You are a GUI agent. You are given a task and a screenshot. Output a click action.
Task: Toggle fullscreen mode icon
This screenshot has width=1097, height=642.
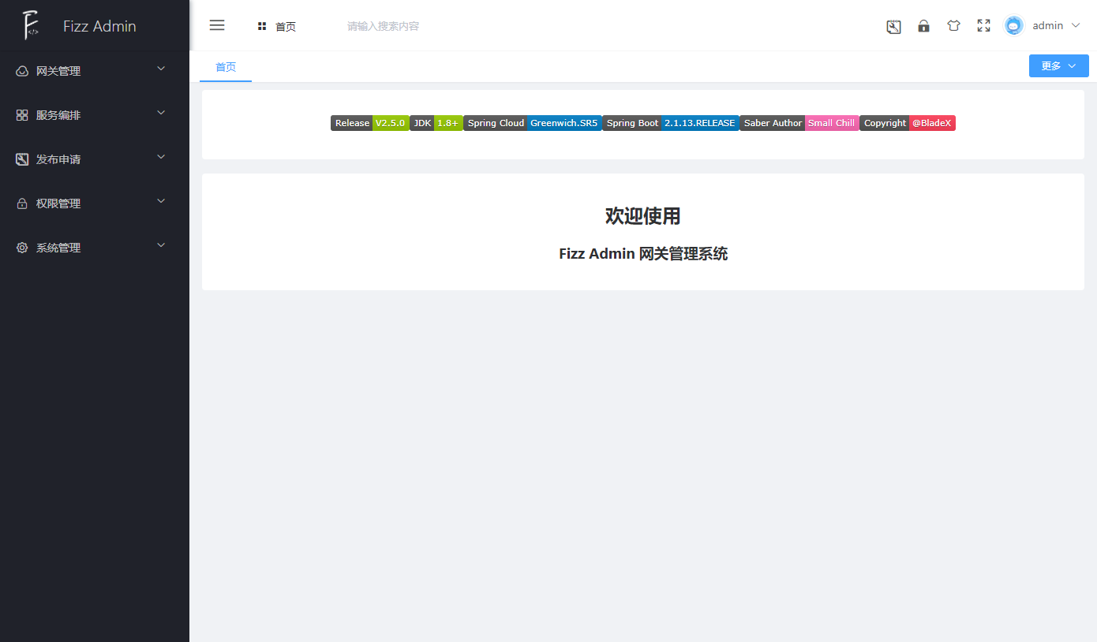tap(983, 26)
